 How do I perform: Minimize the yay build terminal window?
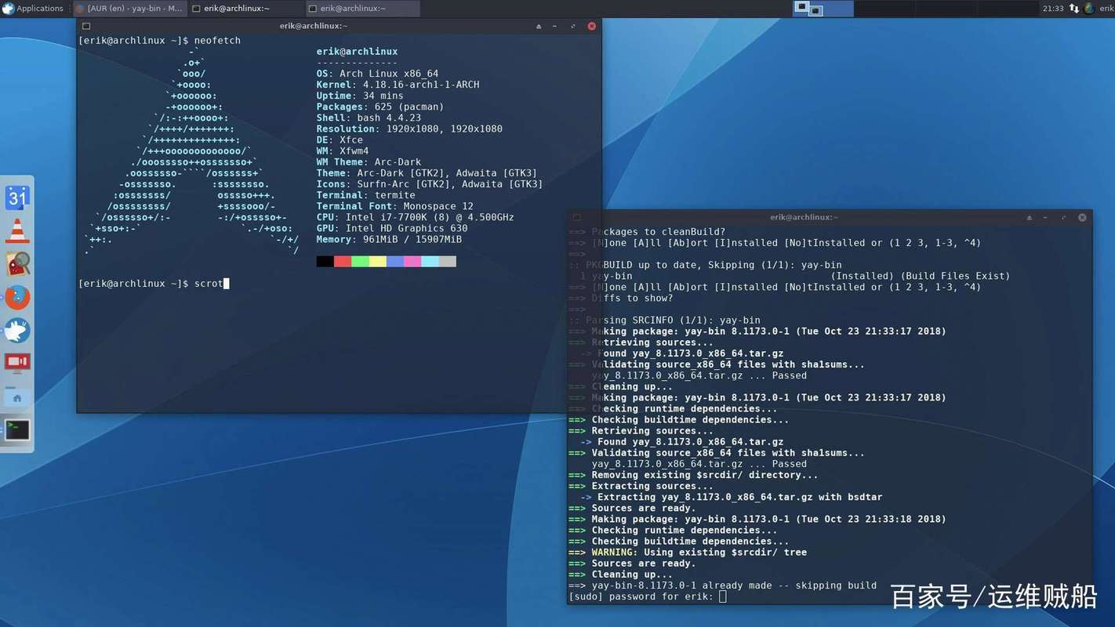pos(1046,217)
